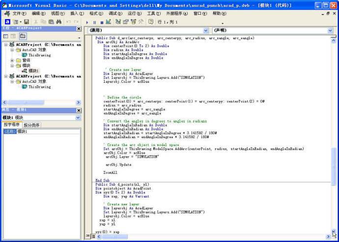Select the 窗体 folder in project tree

pyautogui.click(x=26, y=60)
